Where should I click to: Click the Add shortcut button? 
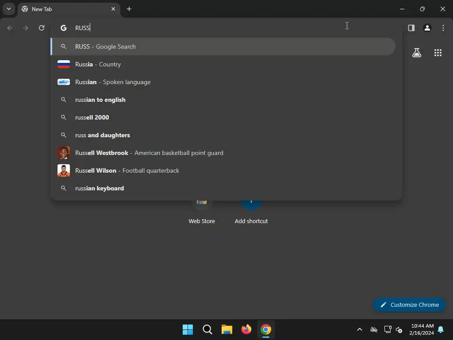point(251,212)
